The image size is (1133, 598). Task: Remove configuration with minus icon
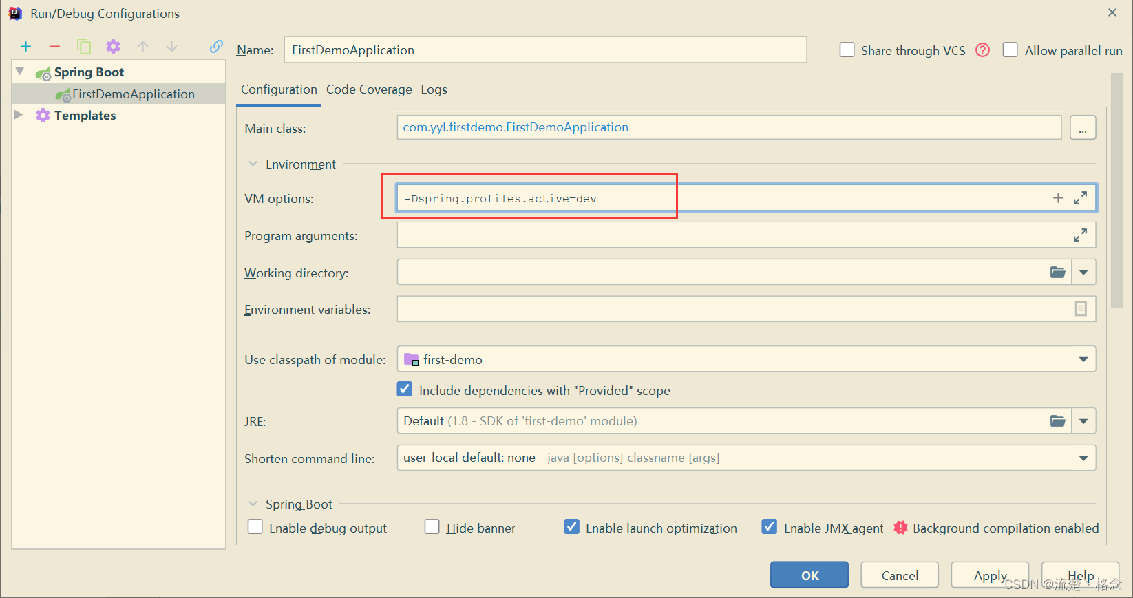[54, 47]
